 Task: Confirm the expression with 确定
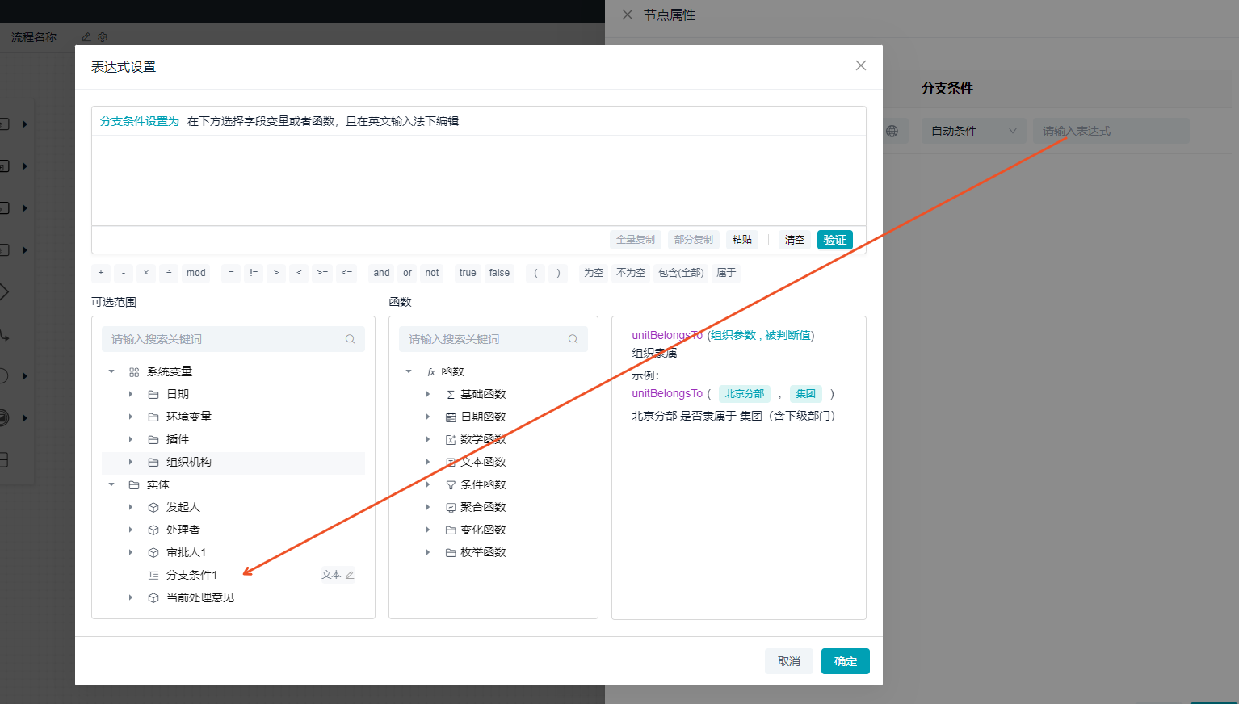pos(846,661)
